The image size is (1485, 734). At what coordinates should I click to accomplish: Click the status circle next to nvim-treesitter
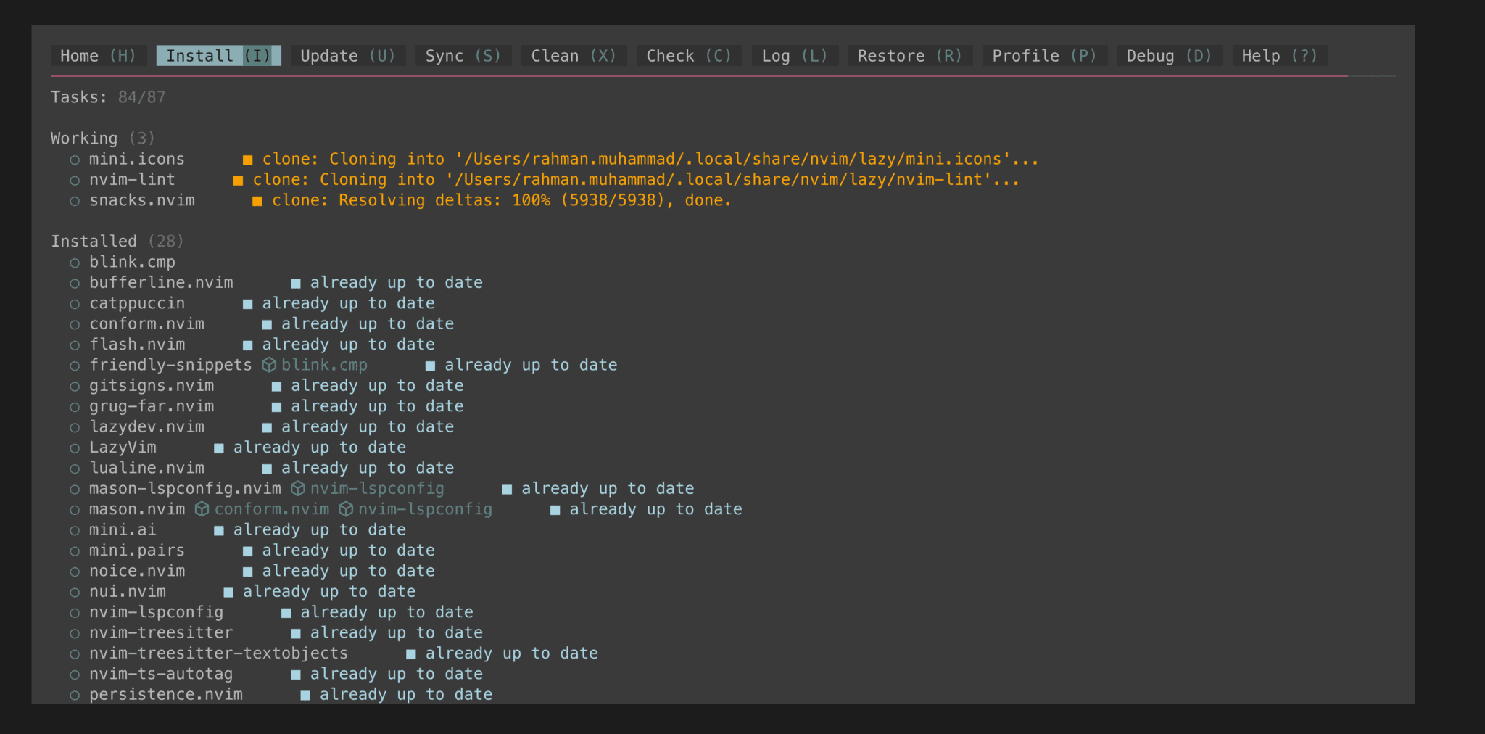(74, 632)
